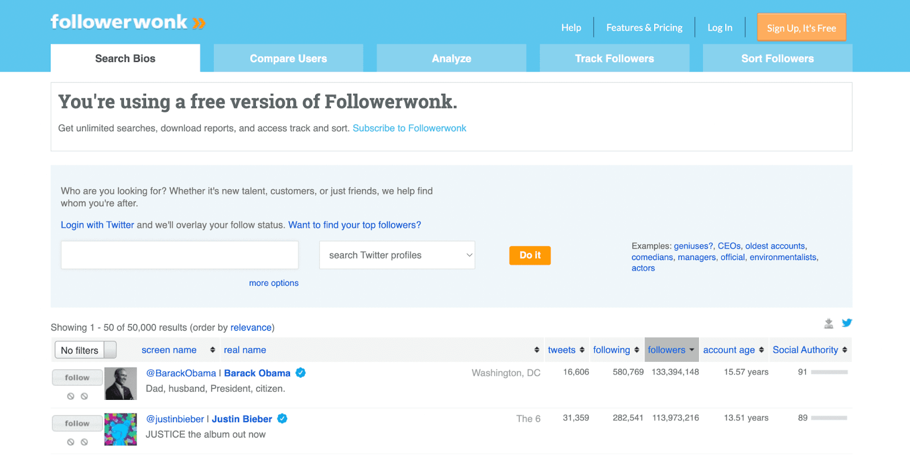
Task: Open Features & Pricing
Action: [x=644, y=27]
